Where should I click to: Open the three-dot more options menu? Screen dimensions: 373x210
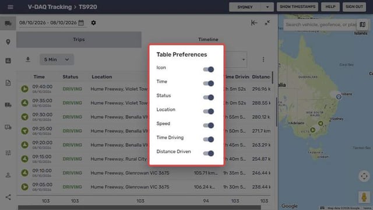pyautogui.click(x=263, y=60)
